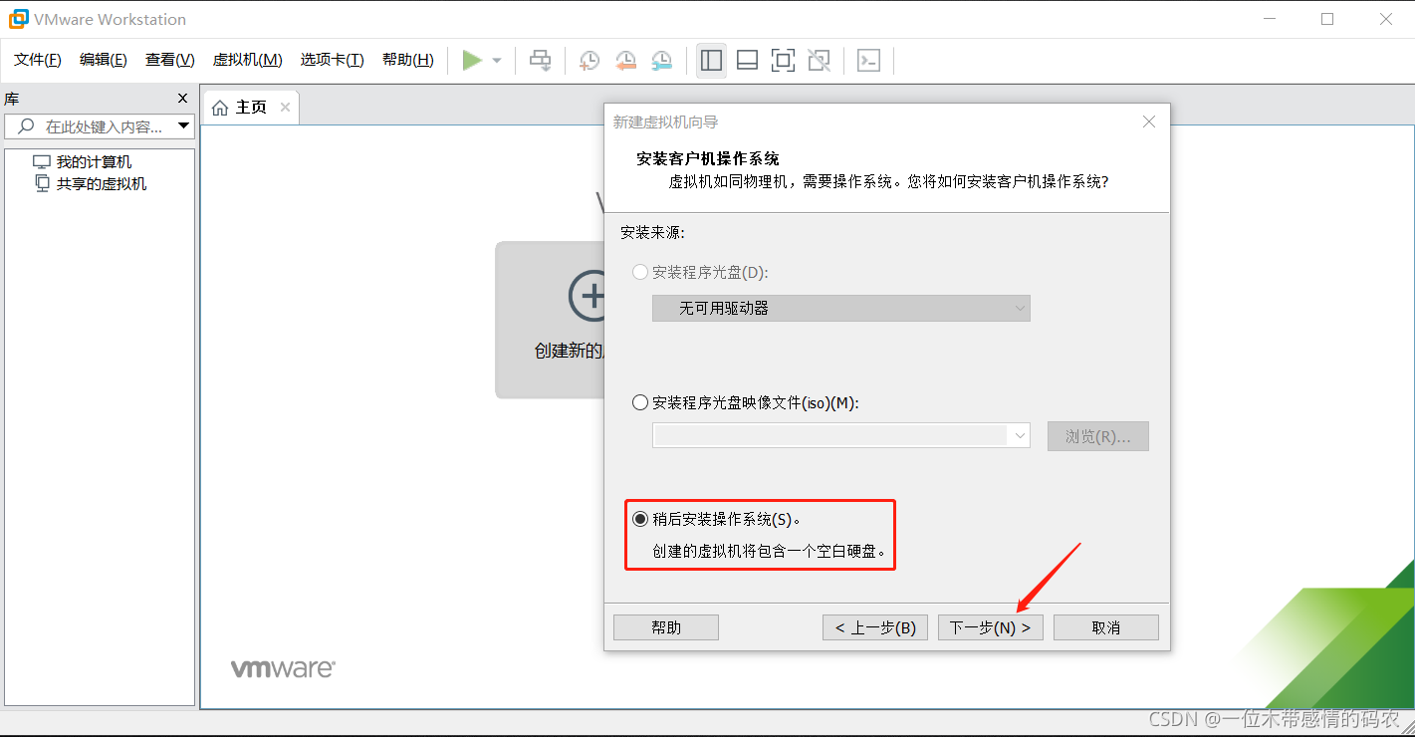The image size is (1415, 737).
Task: Click the revert to snapshot icon
Action: coord(625,61)
